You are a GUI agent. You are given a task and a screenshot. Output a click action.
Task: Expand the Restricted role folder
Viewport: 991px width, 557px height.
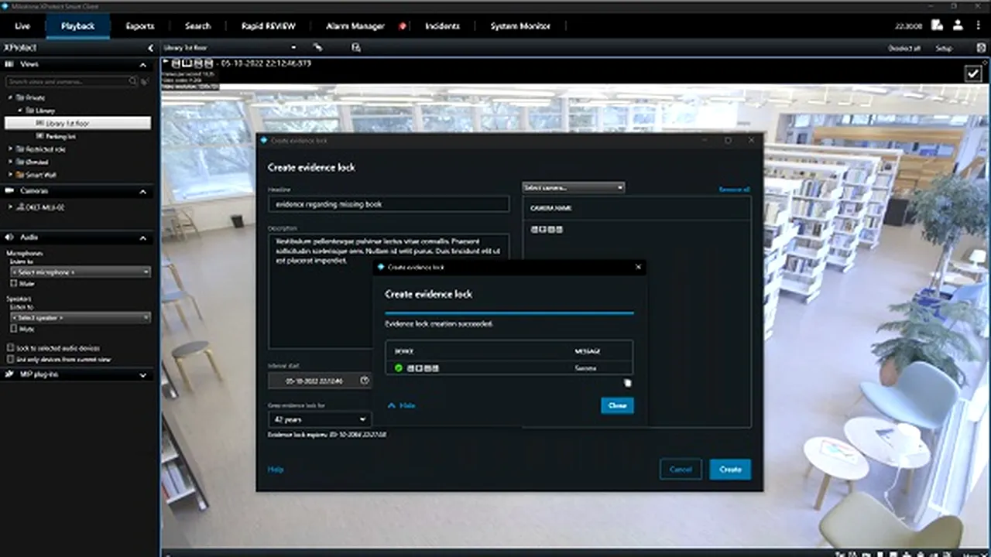[10, 149]
